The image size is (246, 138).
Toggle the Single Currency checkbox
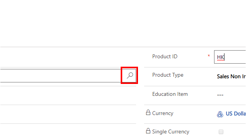221,132
